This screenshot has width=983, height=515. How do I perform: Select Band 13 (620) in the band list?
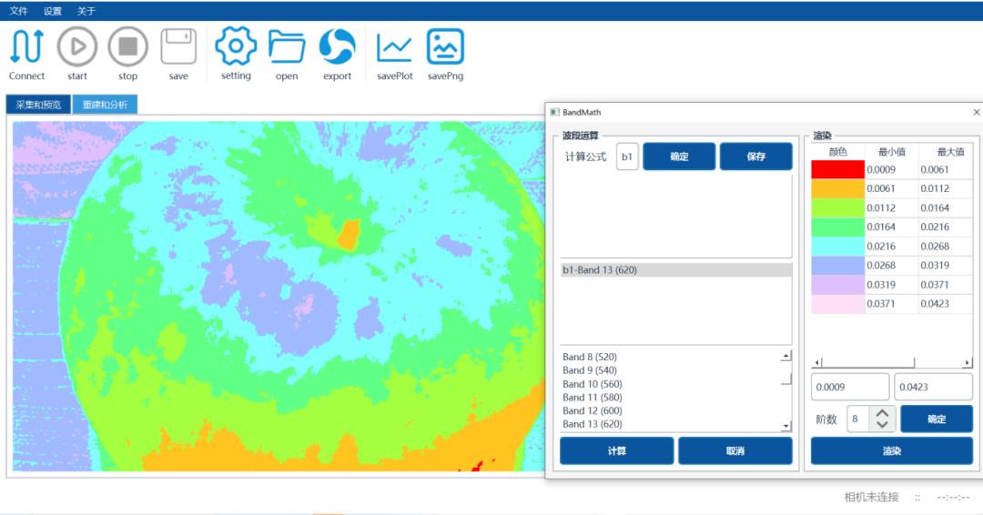click(x=592, y=424)
